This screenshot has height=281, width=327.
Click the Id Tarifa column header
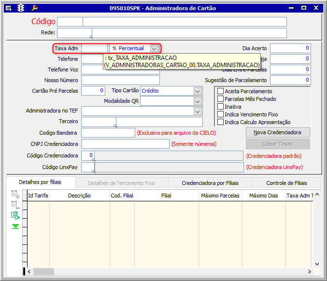(38, 196)
